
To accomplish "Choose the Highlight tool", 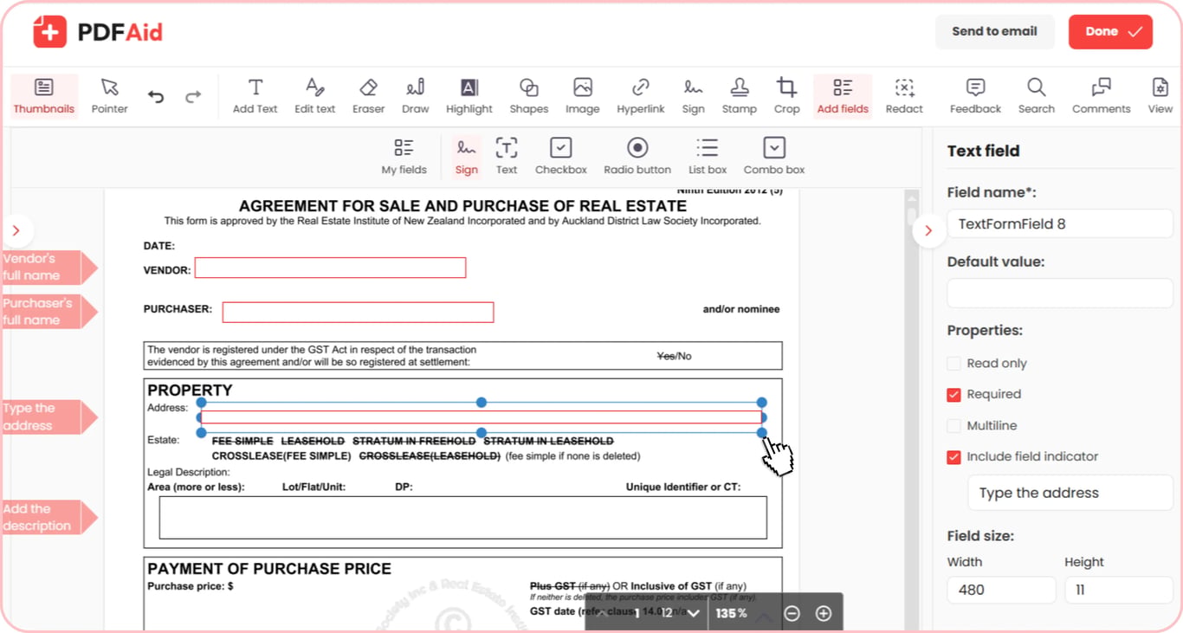I will coord(469,96).
